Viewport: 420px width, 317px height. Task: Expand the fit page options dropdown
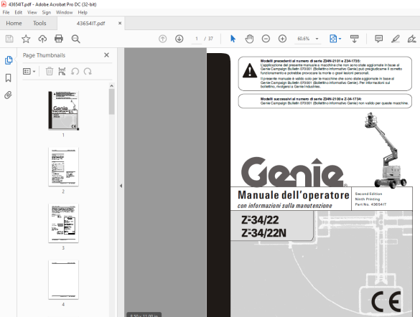coord(340,39)
